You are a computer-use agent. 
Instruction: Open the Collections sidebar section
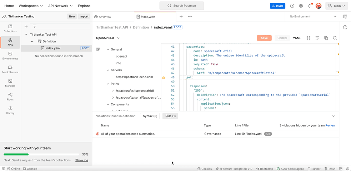coord(10,28)
